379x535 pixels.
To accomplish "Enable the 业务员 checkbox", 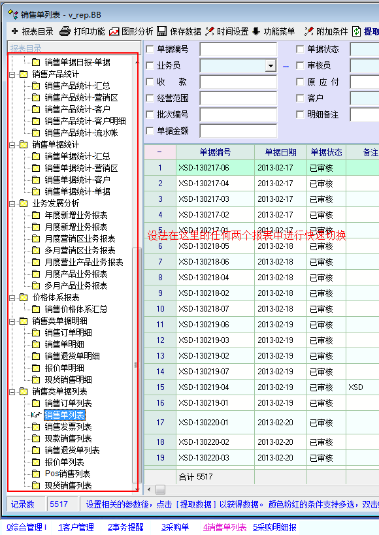I will pos(150,65).
